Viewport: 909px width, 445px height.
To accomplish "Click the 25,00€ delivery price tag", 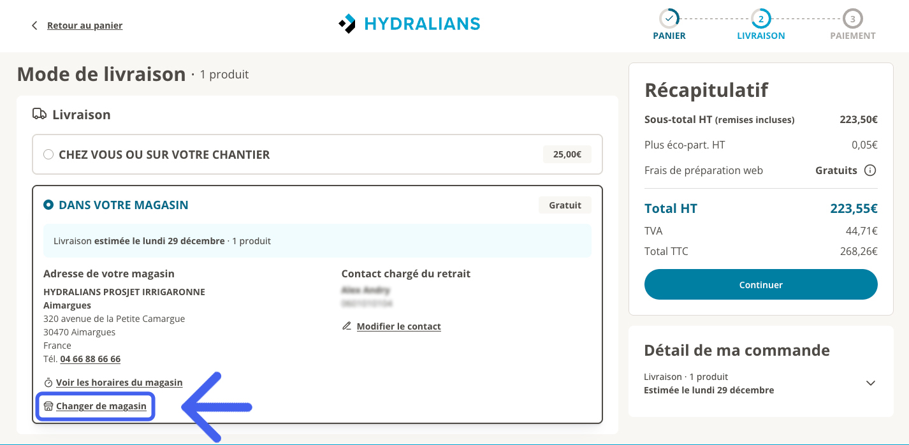I will [x=567, y=154].
